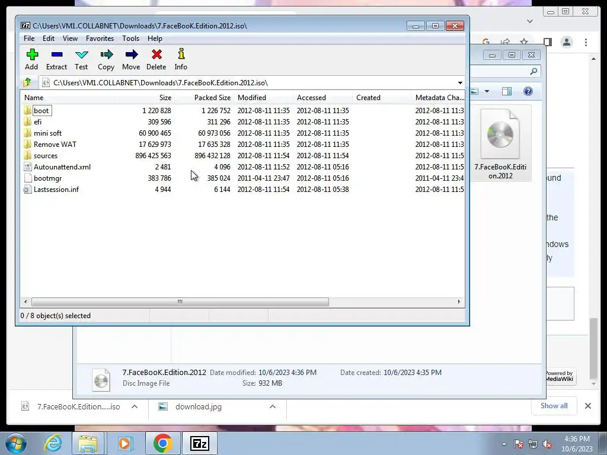Open the Windows Start menu

pyautogui.click(x=15, y=443)
